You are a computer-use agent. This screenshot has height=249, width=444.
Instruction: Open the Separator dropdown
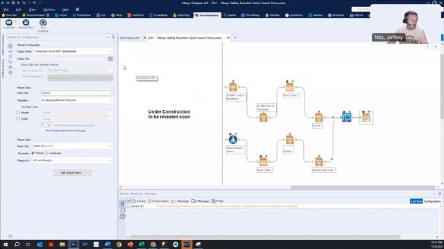pos(77,100)
